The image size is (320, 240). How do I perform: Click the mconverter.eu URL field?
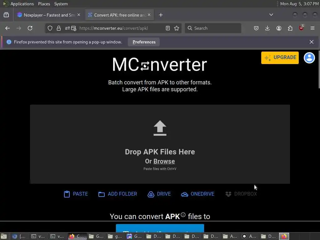(x=114, y=28)
